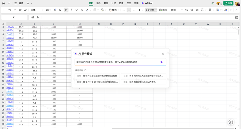The height and width of the screenshot is (129, 241).
Task: Open the 样式 styles dropdown
Action: coord(114,10)
